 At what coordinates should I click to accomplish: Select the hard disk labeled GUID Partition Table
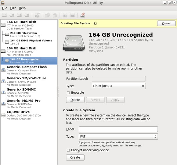point(29,25)
